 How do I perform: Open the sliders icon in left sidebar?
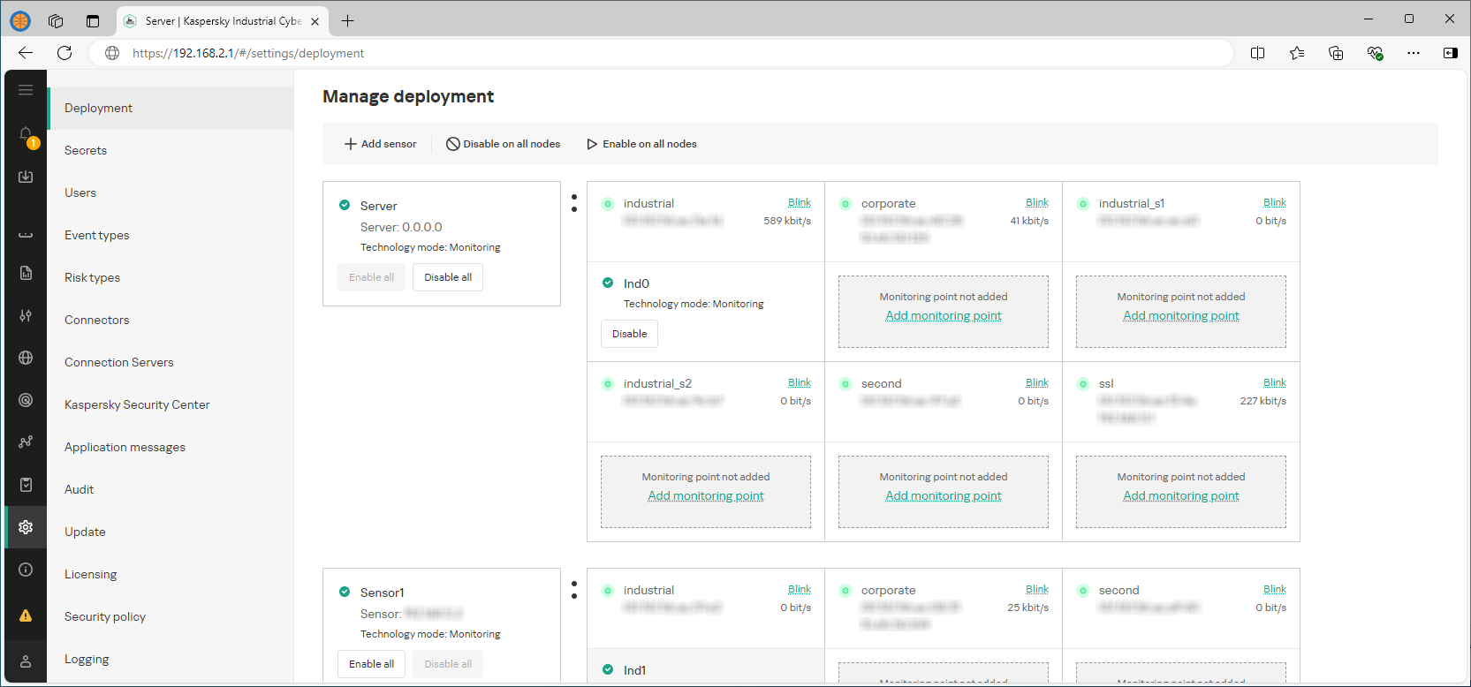click(26, 315)
